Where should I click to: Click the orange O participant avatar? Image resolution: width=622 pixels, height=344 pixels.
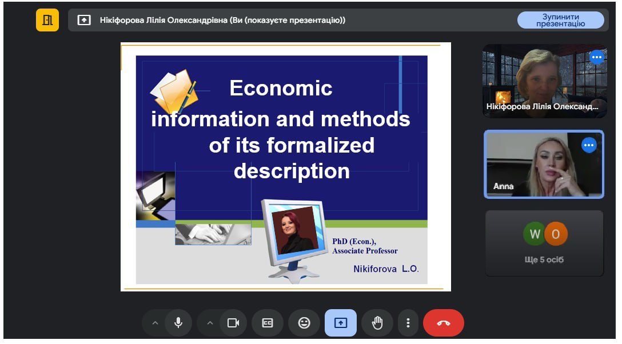click(556, 234)
